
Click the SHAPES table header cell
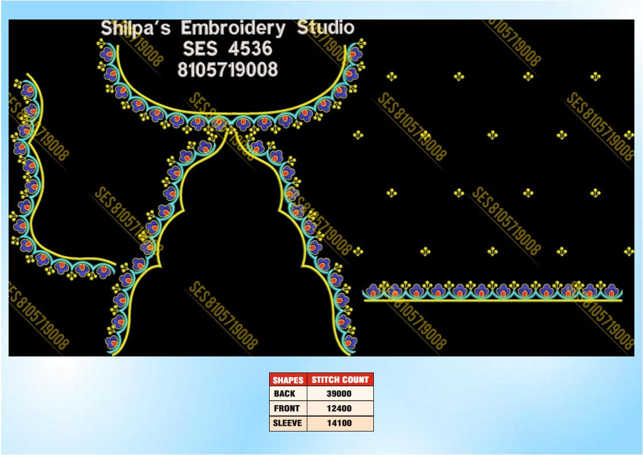[x=288, y=380]
